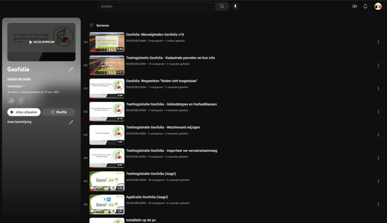The width and height of the screenshot is (387, 223).
Task: Edit the Geofolia playlist title pencil
Action: pos(71,69)
